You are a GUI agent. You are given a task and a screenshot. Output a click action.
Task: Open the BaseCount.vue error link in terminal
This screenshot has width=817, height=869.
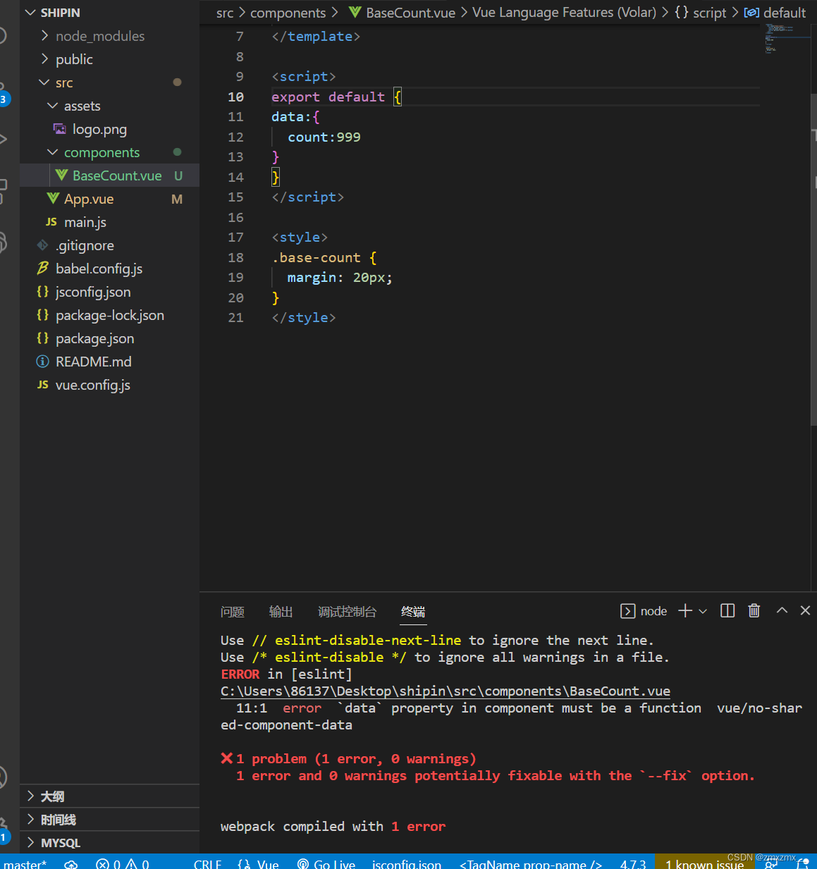445,691
